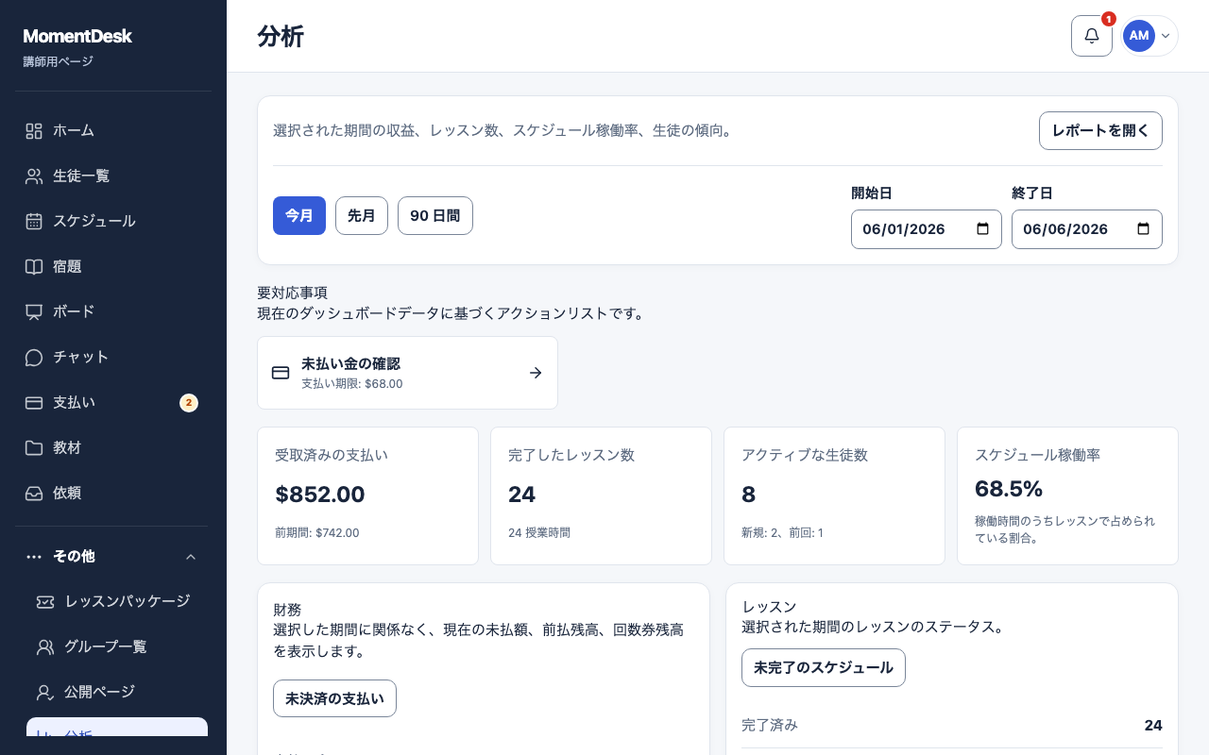Go to ホーム in the sidebar
Viewport: 1209px width, 755px height.
[113, 131]
